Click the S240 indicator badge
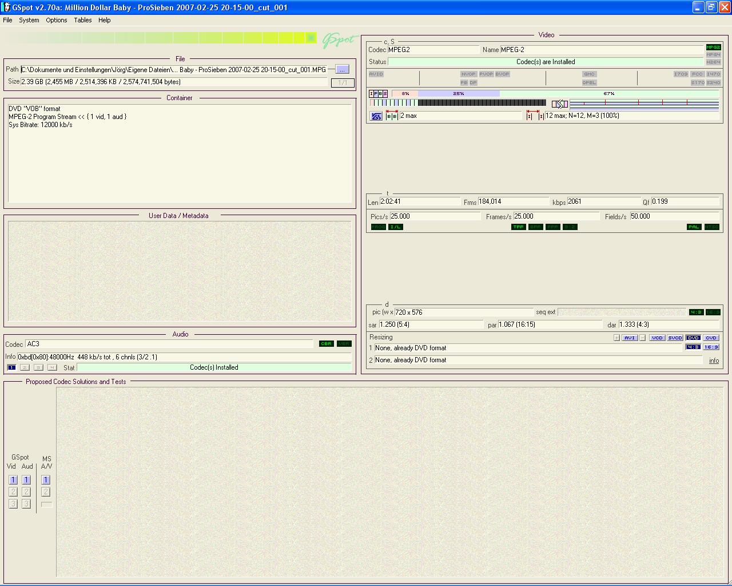The width and height of the screenshot is (732, 586). [713, 82]
